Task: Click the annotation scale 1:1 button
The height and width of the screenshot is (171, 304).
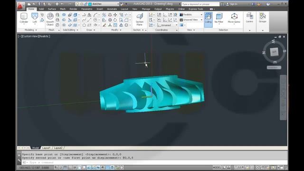Action: [x=239, y=167]
